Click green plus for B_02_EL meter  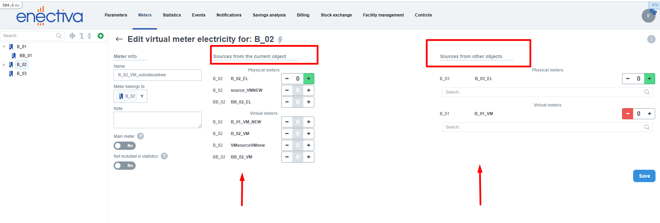(x=308, y=79)
